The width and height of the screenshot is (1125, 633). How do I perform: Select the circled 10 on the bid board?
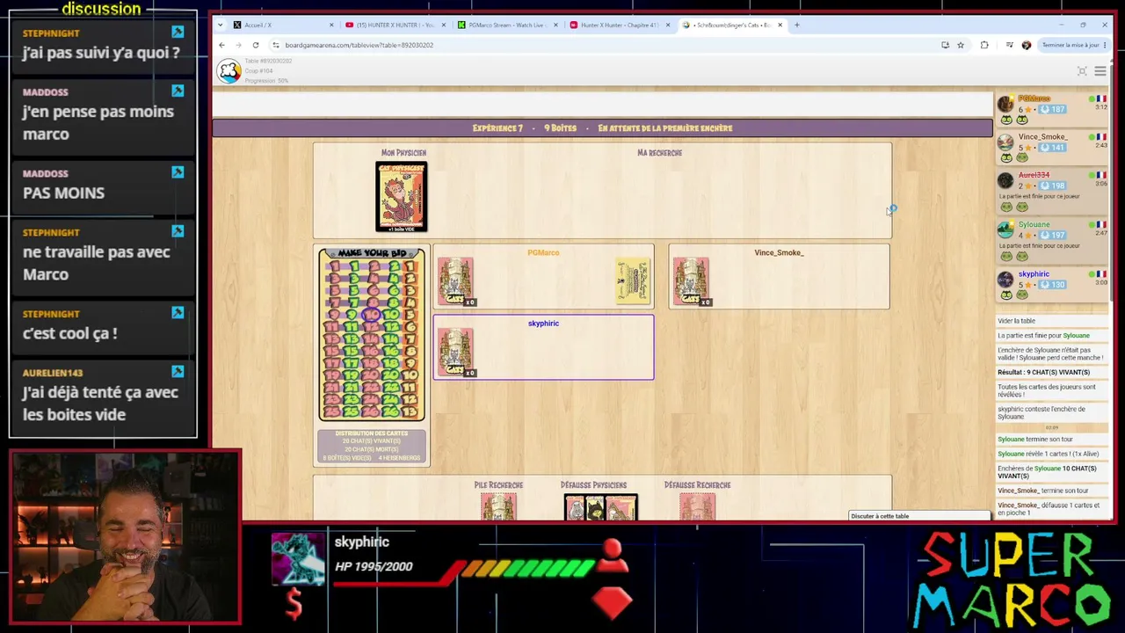pyautogui.click(x=371, y=314)
